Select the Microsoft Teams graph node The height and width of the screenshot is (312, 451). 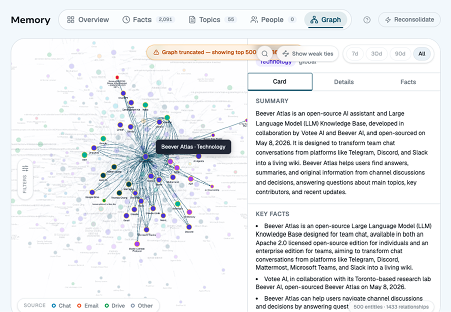point(146,230)
